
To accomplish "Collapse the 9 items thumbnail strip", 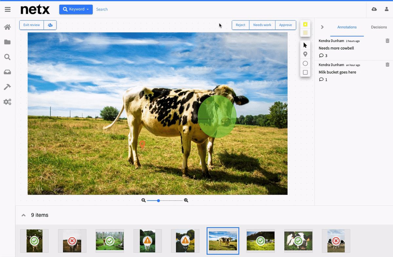I will (24, 215).
